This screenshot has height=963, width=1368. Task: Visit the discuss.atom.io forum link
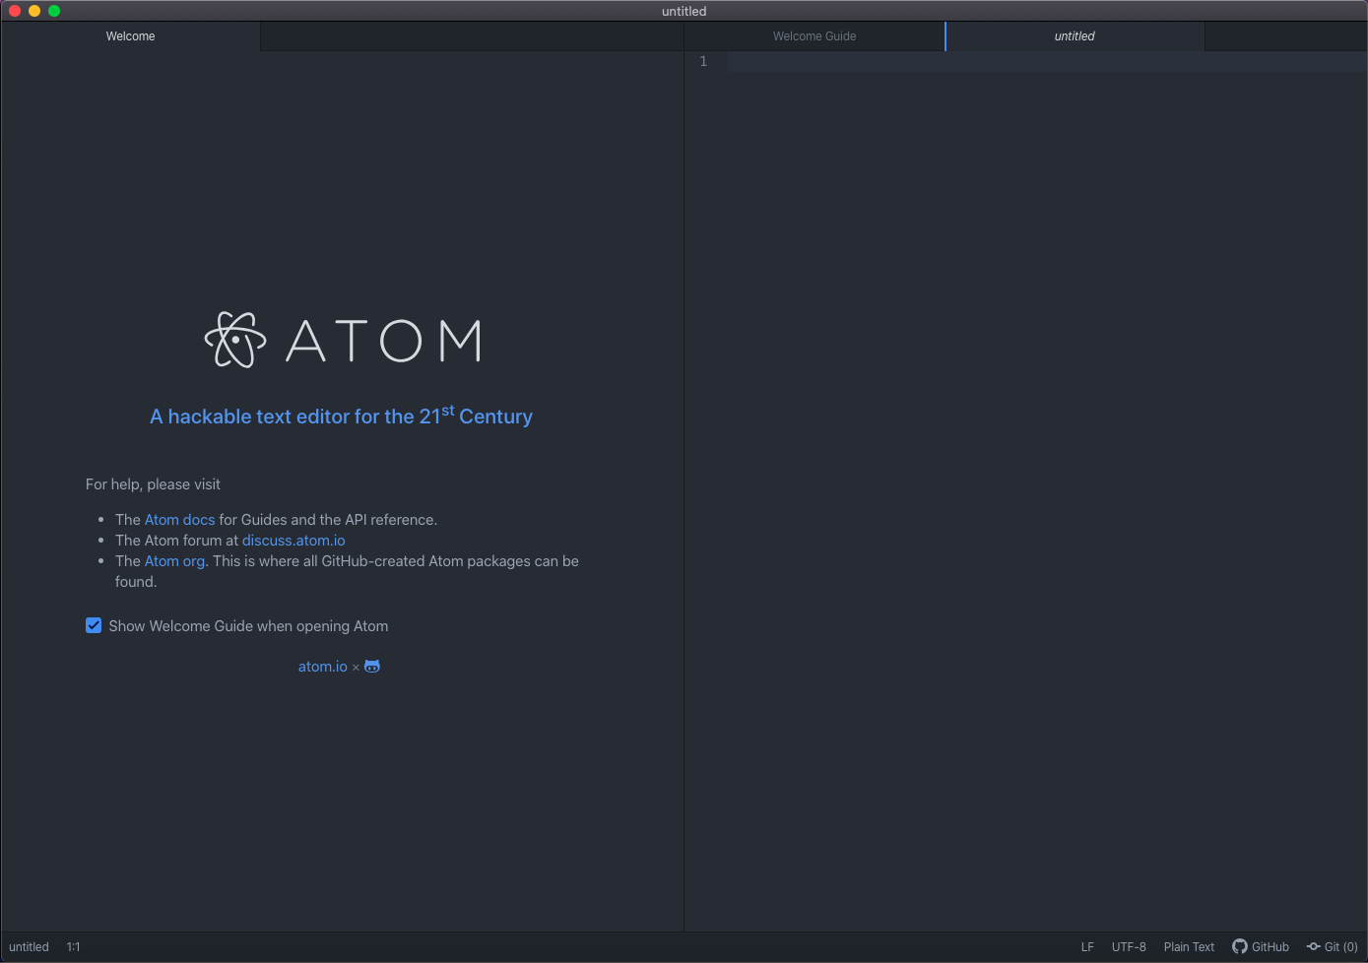293,540
